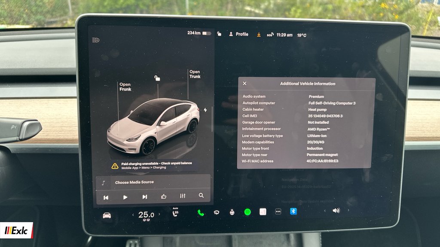Tap the 234 km battery indicator
Screen dimensions: 440x247
click(x=199, y=33)
